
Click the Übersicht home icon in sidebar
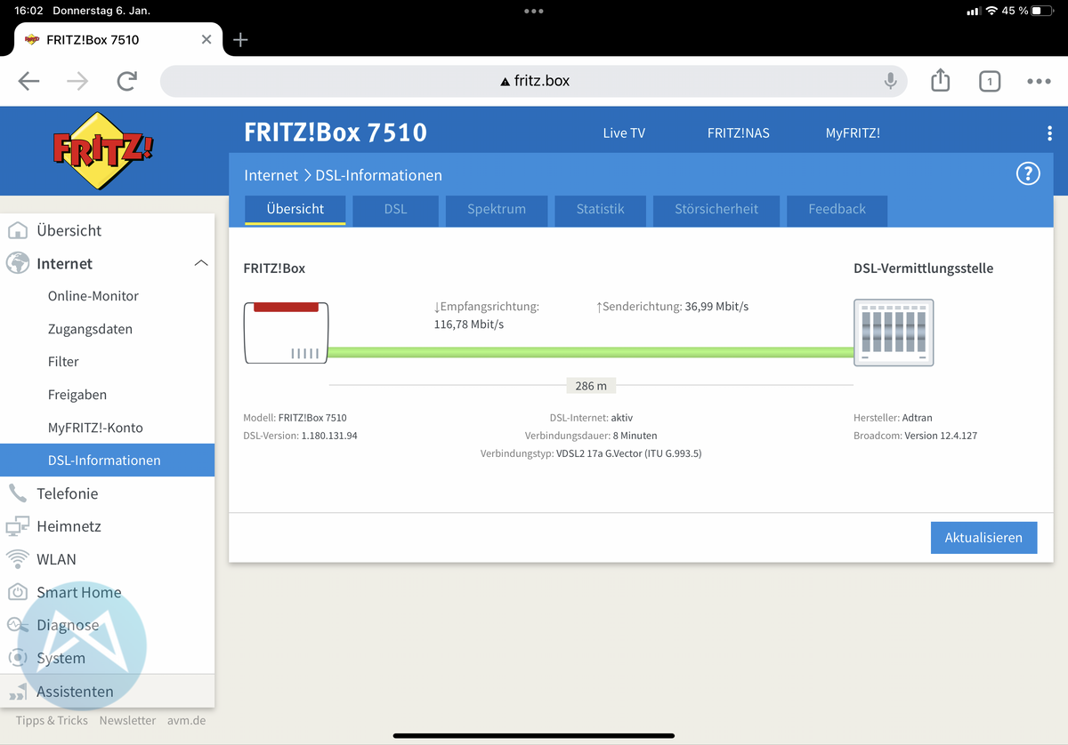tap(17, 230)
